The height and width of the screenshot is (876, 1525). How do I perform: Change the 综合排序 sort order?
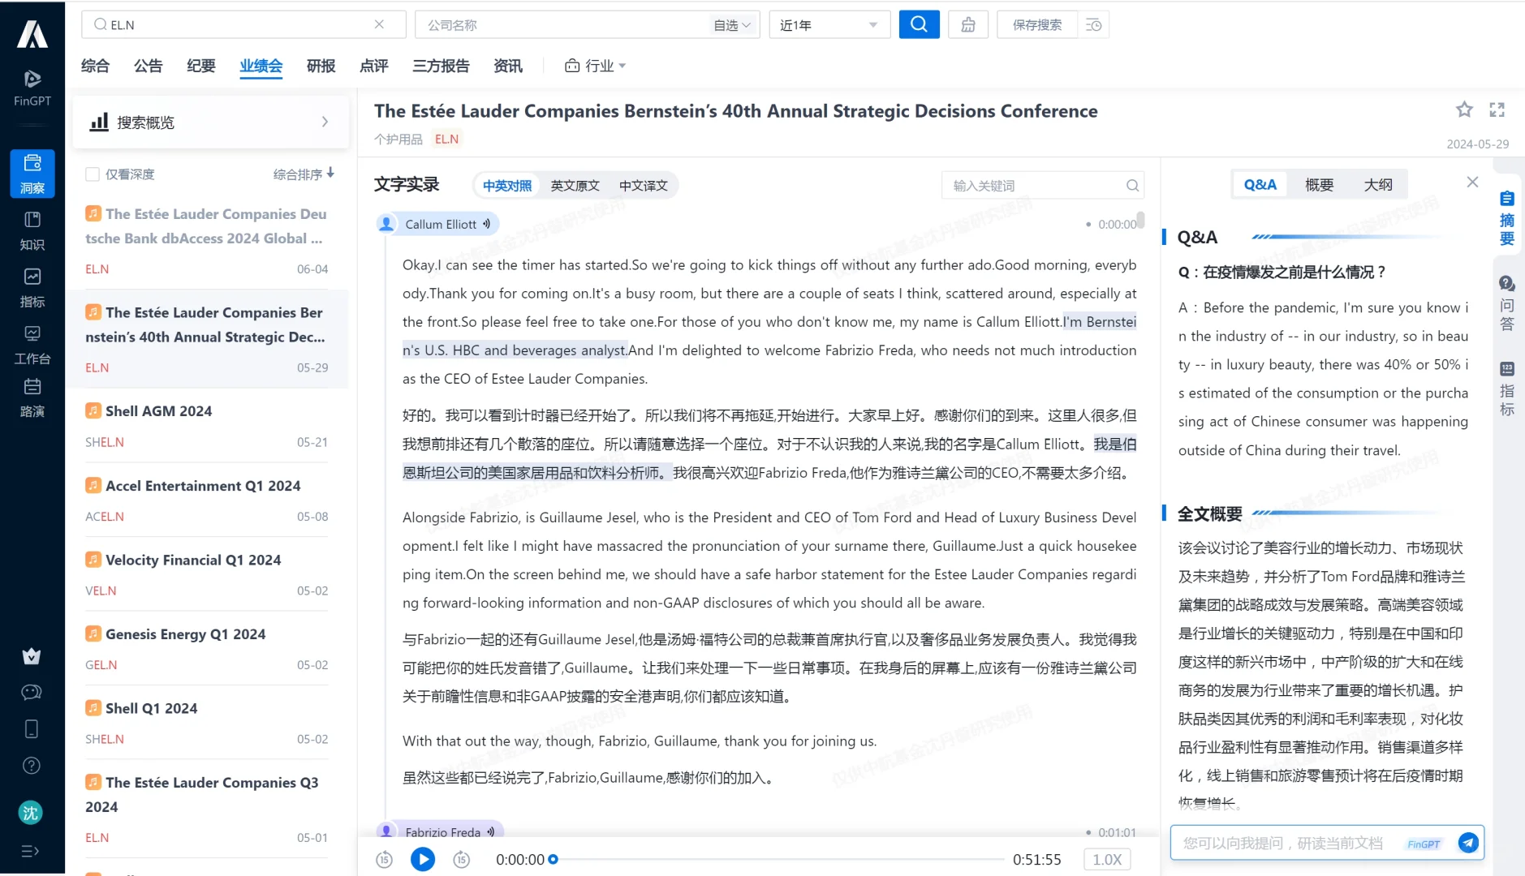304,174
